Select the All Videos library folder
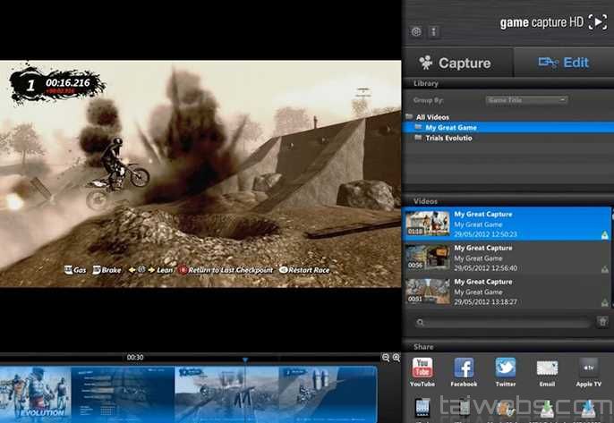 pyautogui.click(x=432, y=117)
